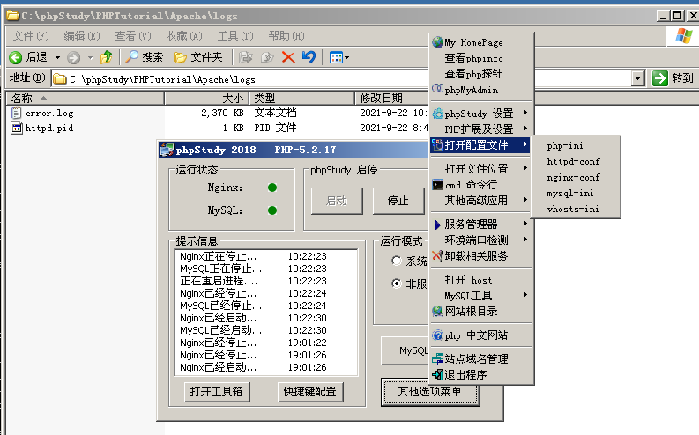
Task: Open 网站根目录 menu entry
Action: pos(481,311)
